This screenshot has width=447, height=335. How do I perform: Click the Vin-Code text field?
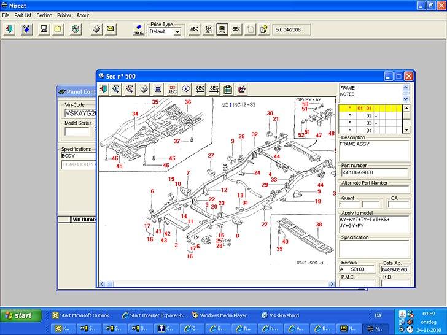click(80, 113)
